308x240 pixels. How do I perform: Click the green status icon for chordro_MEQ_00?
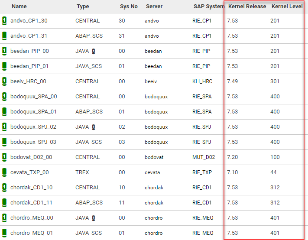[4, 217]
